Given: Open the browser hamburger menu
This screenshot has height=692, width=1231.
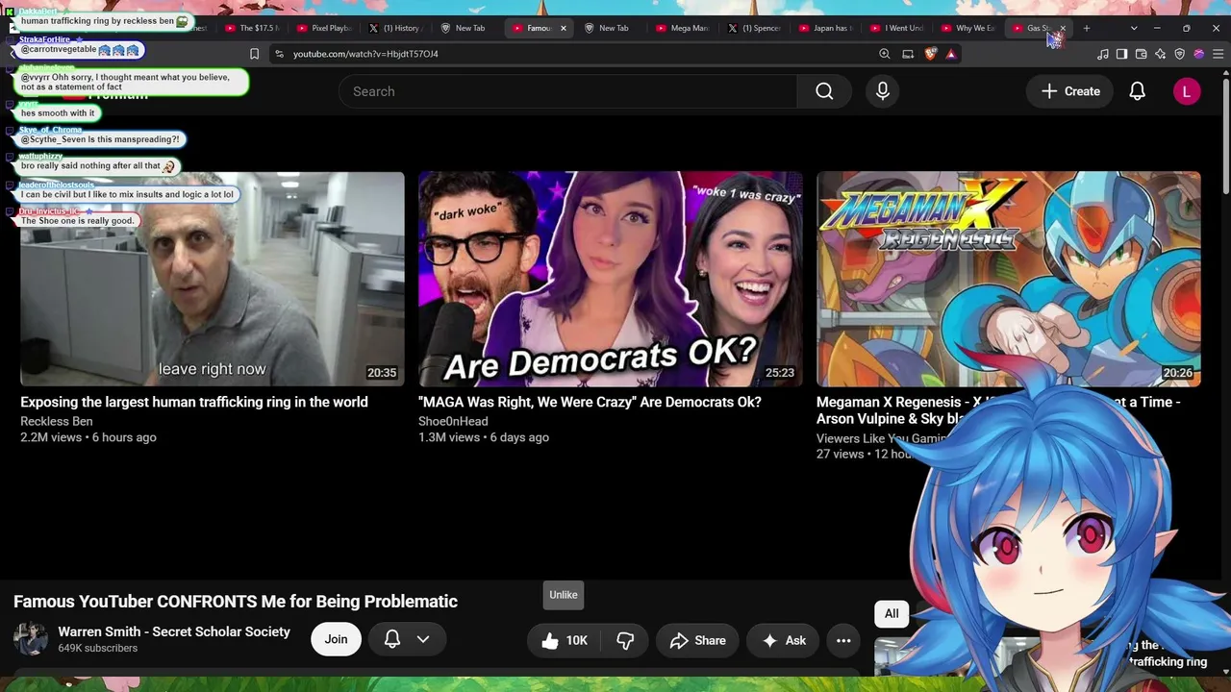Looking at the screenshot, I should tap(1218, 54).
